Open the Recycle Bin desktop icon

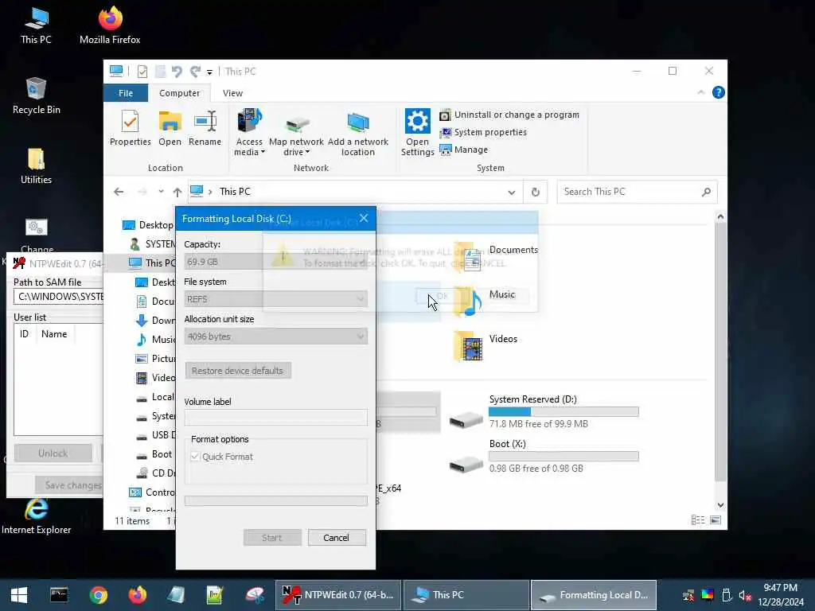click(36, 96)
